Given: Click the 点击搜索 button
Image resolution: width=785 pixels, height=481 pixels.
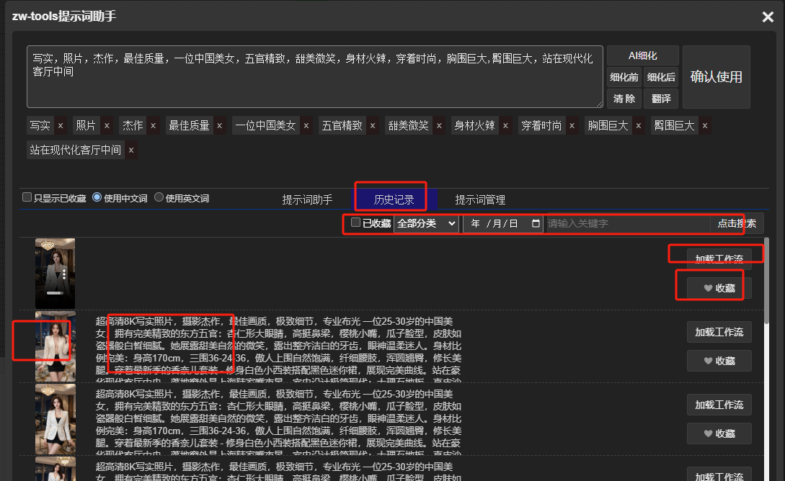Looking at the screenshot, I should 737,223.
